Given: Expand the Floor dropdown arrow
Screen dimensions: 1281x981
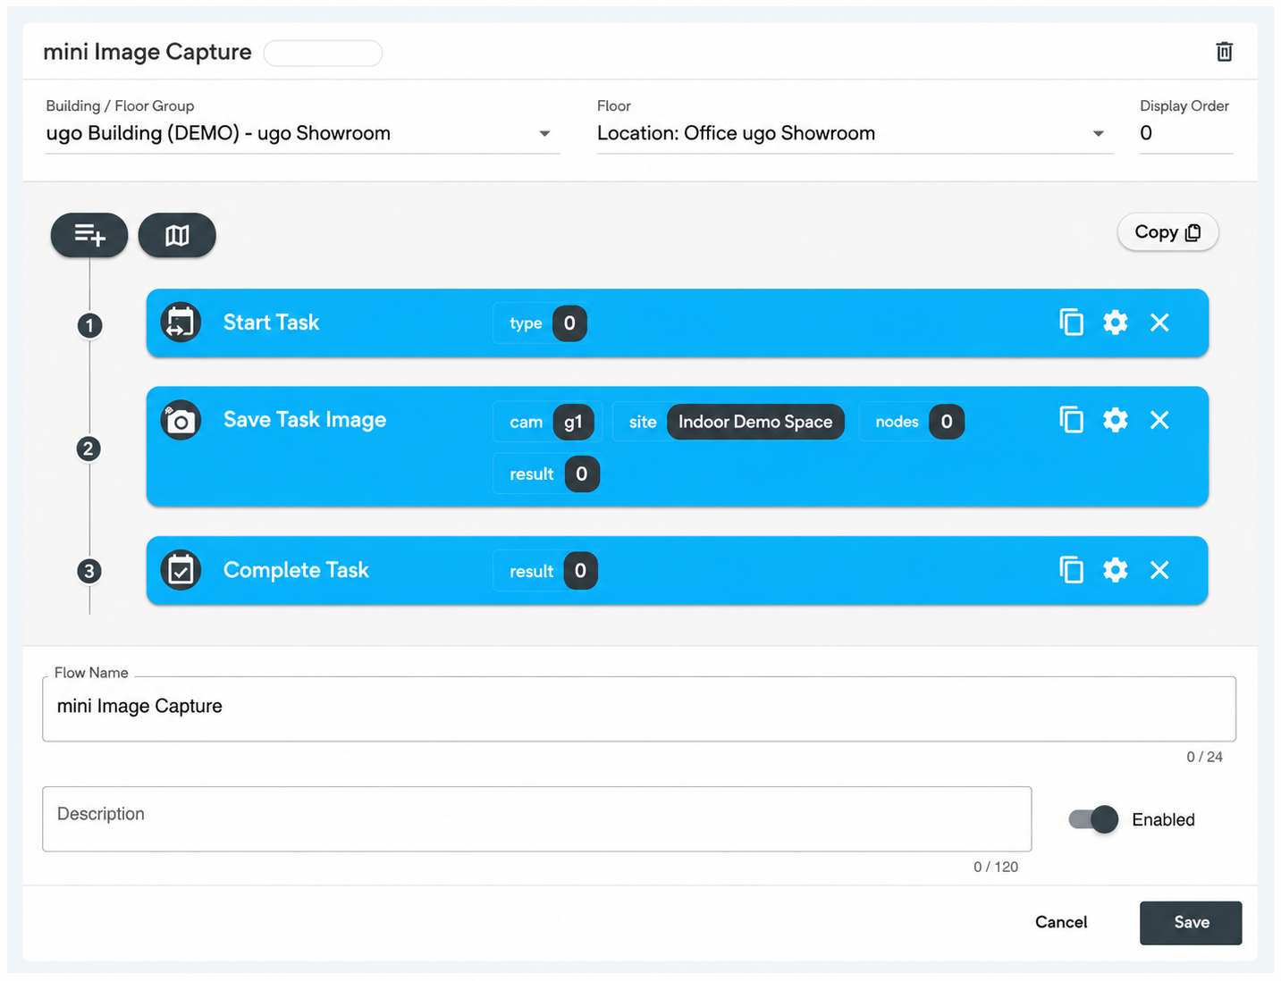Looking at the screenshot, I should pos(1099,134).
